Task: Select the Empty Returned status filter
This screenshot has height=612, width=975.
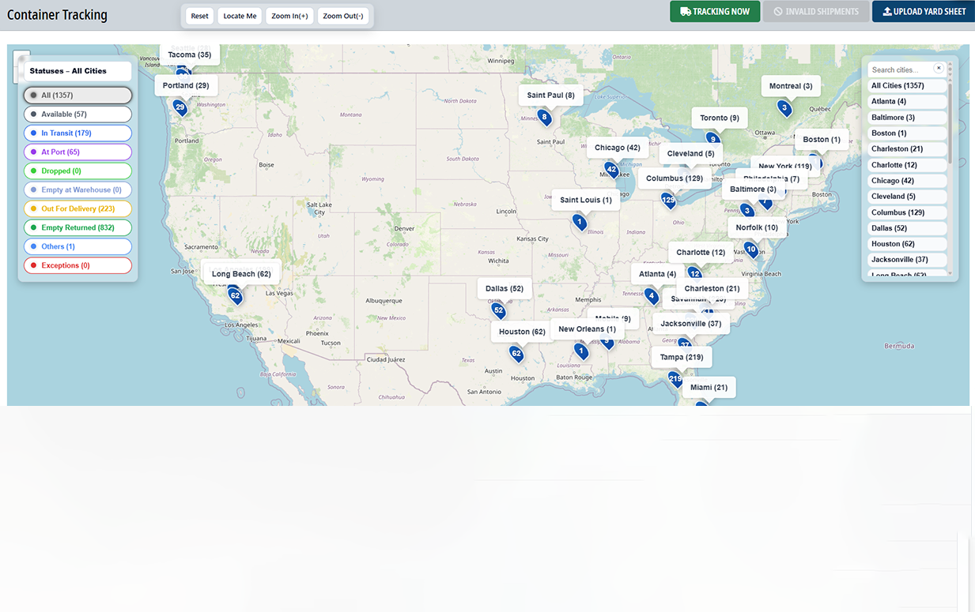Action: [x=77, y=228]
